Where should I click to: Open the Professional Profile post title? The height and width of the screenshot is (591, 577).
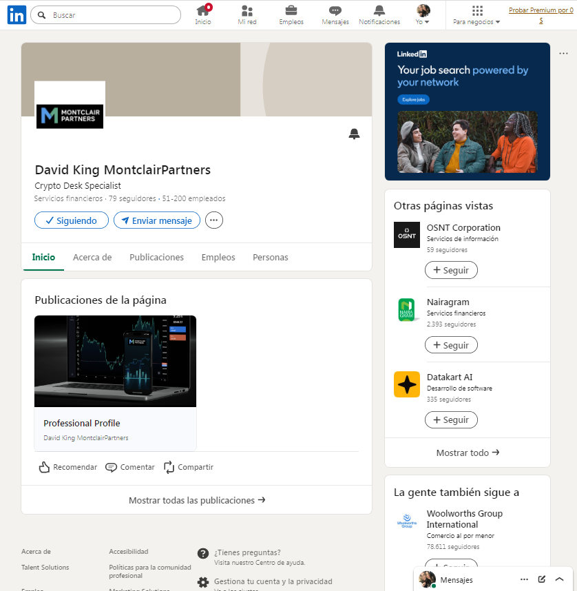[x=82, y=423]
